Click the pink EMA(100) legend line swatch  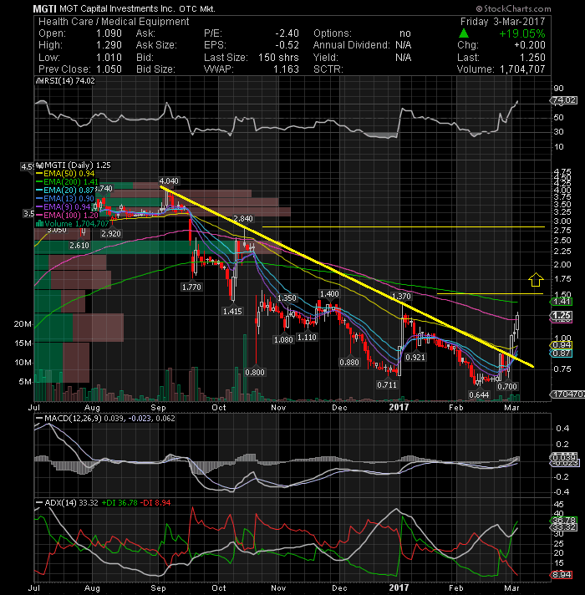point(39,215)
